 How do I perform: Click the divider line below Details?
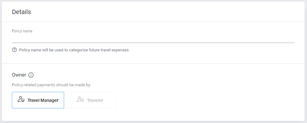(153, 22)
